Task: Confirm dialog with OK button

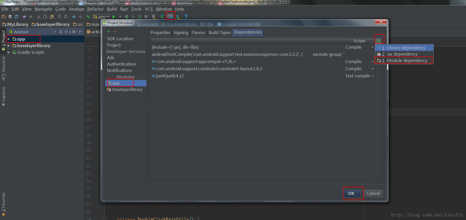Action: (x=351, y=193)
